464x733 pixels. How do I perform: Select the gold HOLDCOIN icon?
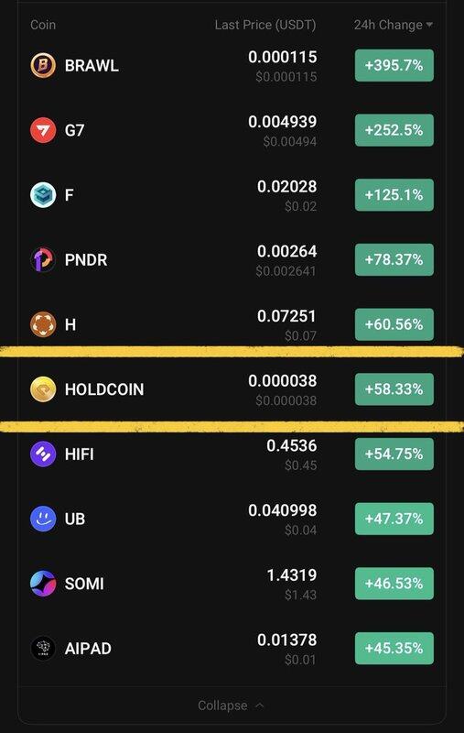point(43,388)
